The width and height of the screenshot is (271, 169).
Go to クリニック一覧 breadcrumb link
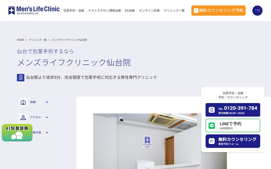38,40
